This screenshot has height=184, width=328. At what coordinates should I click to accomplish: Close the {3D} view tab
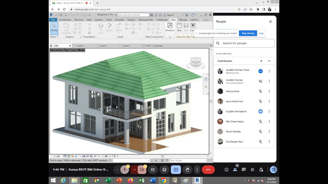[x=70, y=46]
